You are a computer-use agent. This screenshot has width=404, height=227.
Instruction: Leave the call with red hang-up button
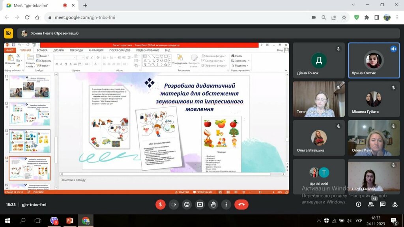pos(241,205)
